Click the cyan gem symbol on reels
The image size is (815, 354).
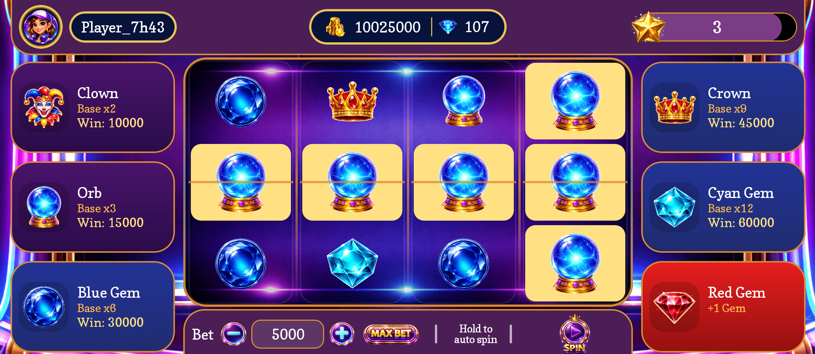353,263
